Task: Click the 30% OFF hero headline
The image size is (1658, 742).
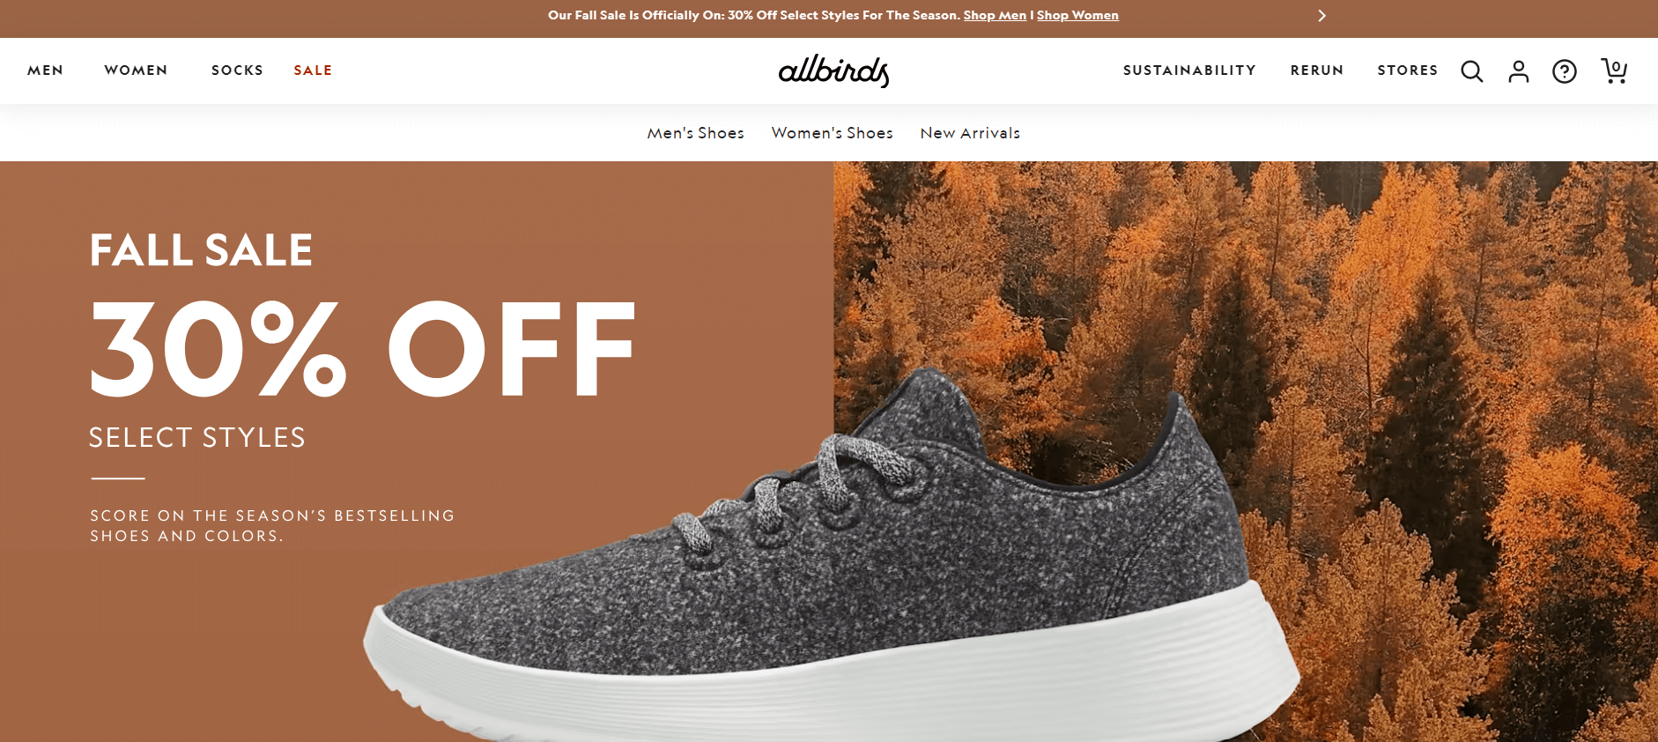Action: click(362, 348)
